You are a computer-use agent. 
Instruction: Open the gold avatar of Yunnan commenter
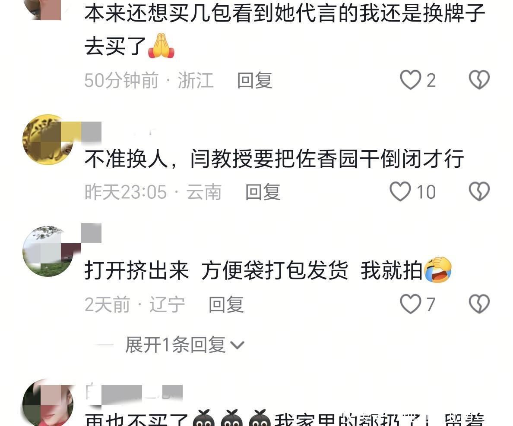[x=48, y=140]
